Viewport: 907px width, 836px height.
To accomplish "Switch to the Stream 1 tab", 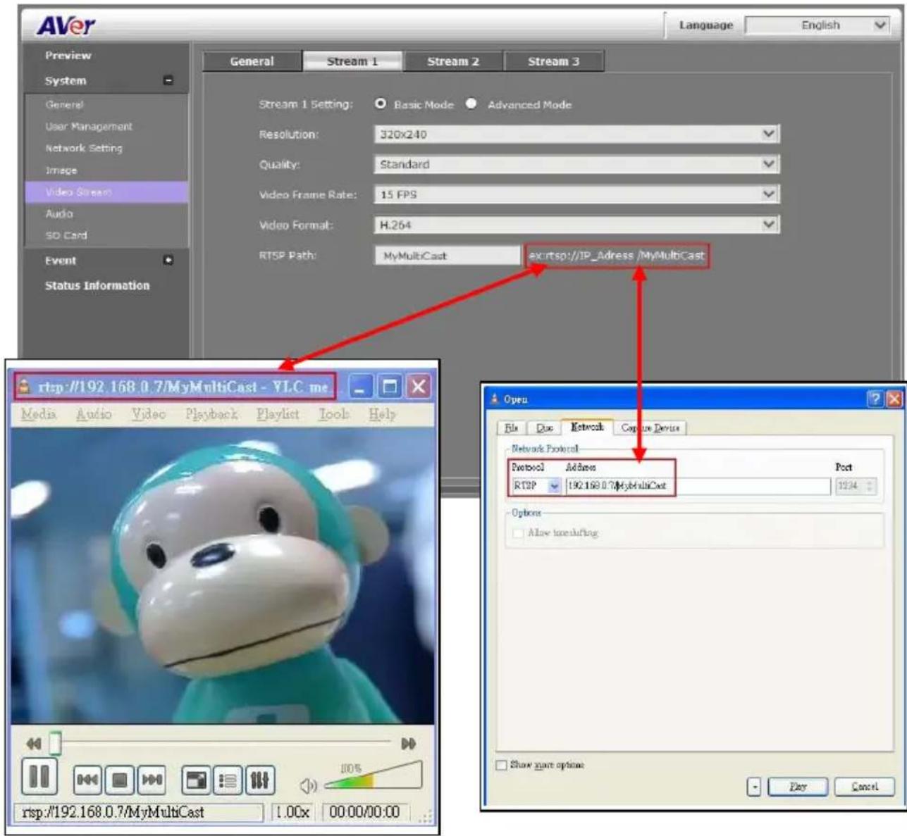I will click(x=352, y=61).
